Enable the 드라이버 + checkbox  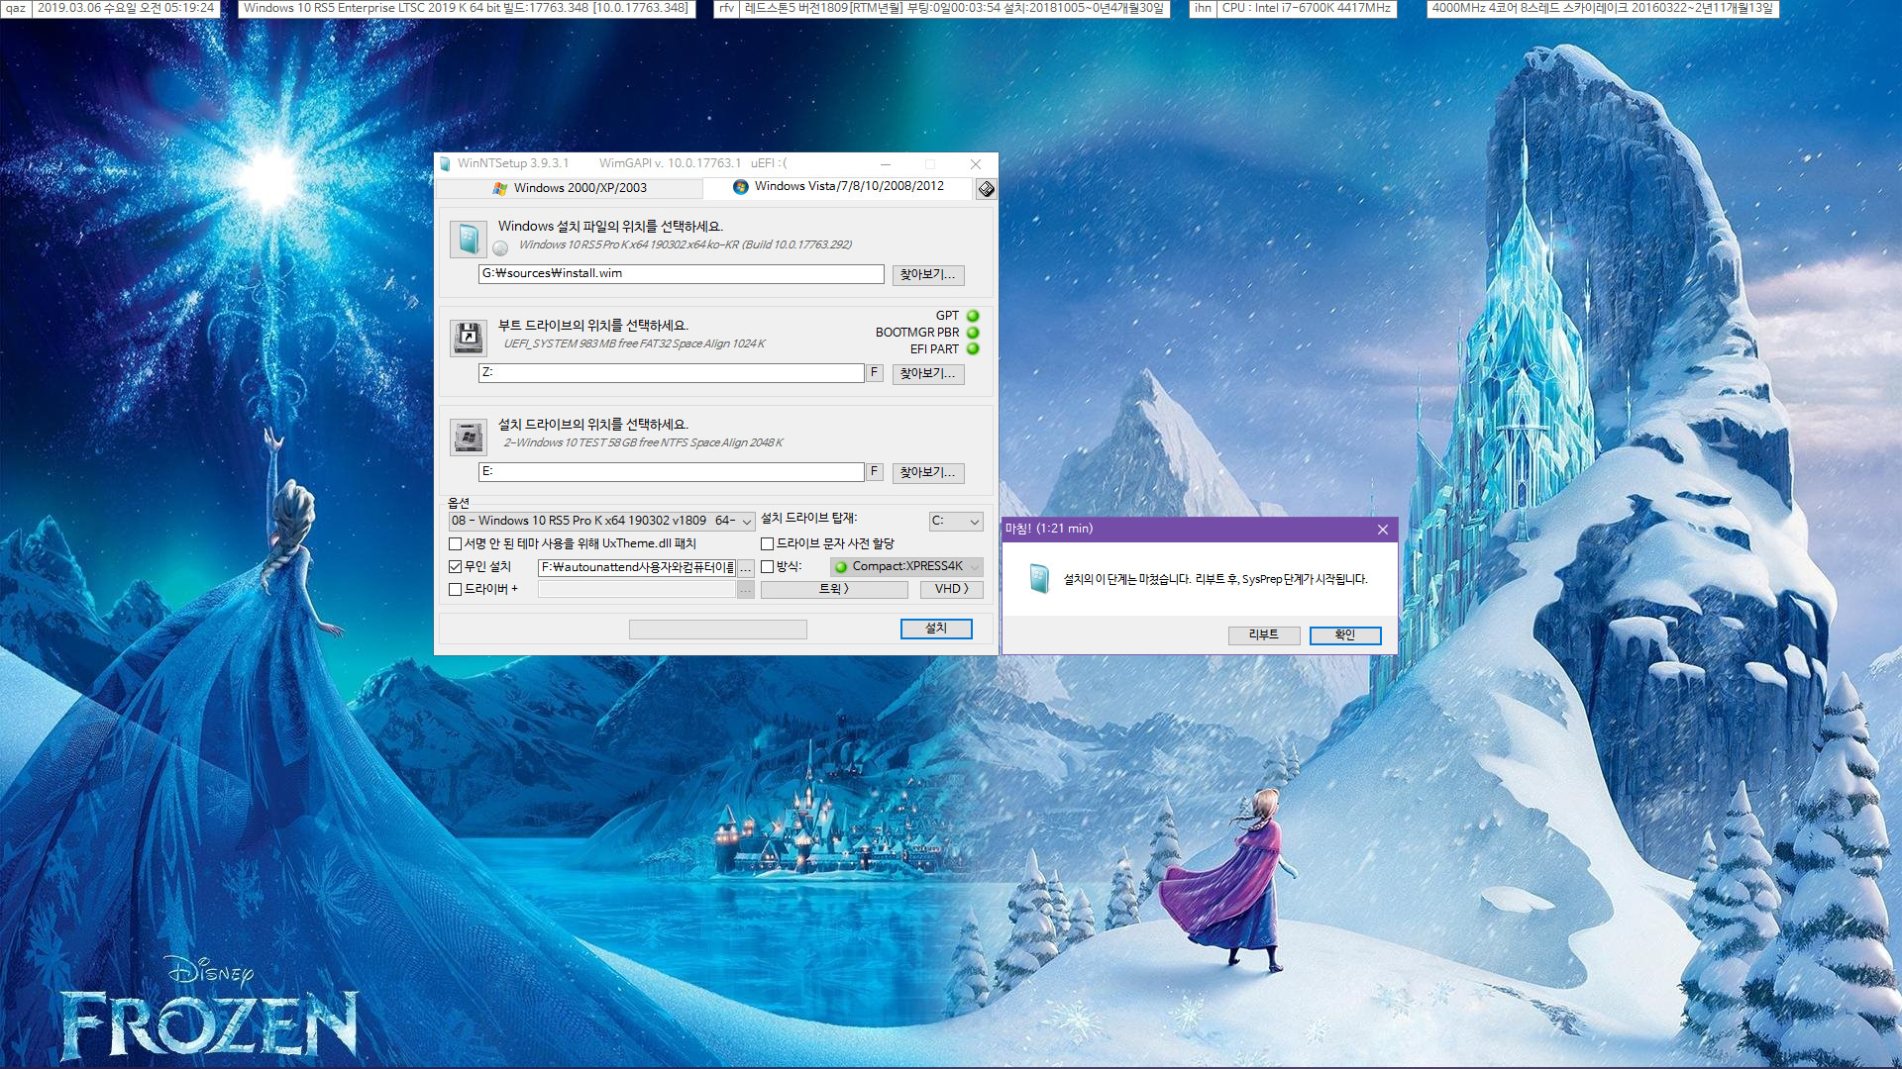click(x=456, y=590)
